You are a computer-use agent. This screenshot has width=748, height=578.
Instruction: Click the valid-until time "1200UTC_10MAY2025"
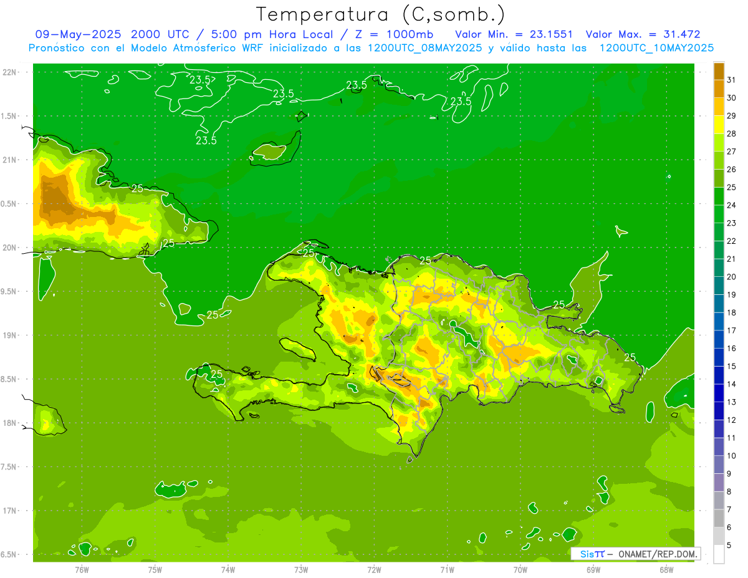tap(656, 48)
